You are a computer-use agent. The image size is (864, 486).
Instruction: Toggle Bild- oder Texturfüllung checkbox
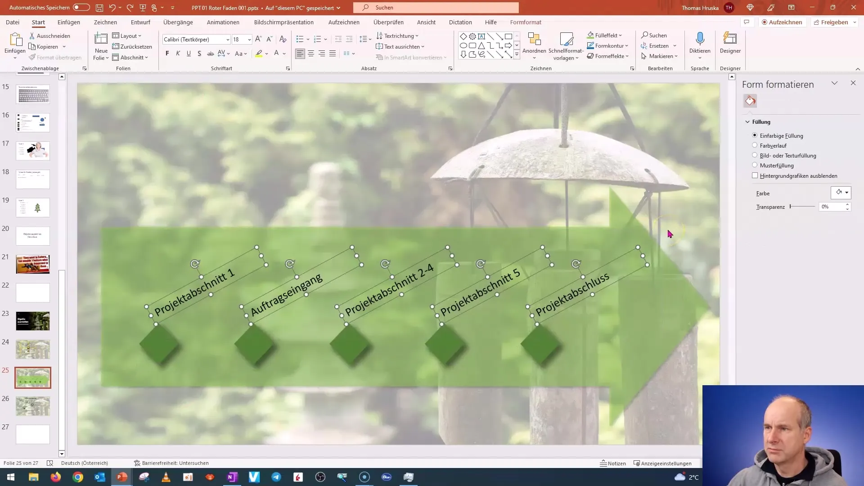pyautogui.click(x=755, y=155)
